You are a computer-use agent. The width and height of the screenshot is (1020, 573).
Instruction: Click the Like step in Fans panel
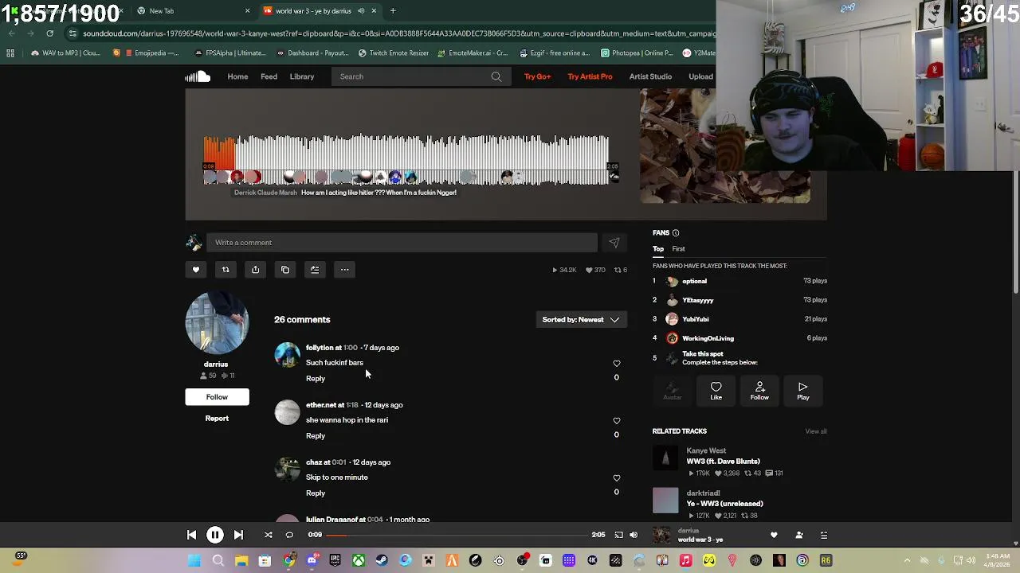point(716,391)
